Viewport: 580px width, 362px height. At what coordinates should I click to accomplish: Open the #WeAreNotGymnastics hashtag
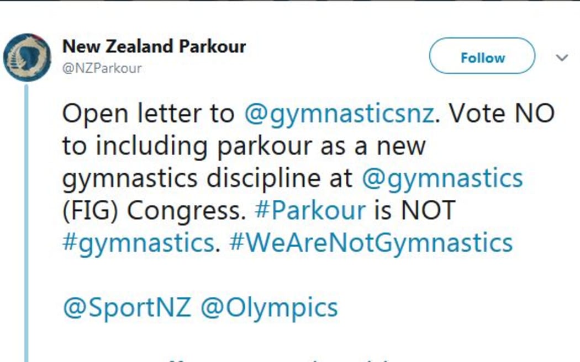(371, 244)
